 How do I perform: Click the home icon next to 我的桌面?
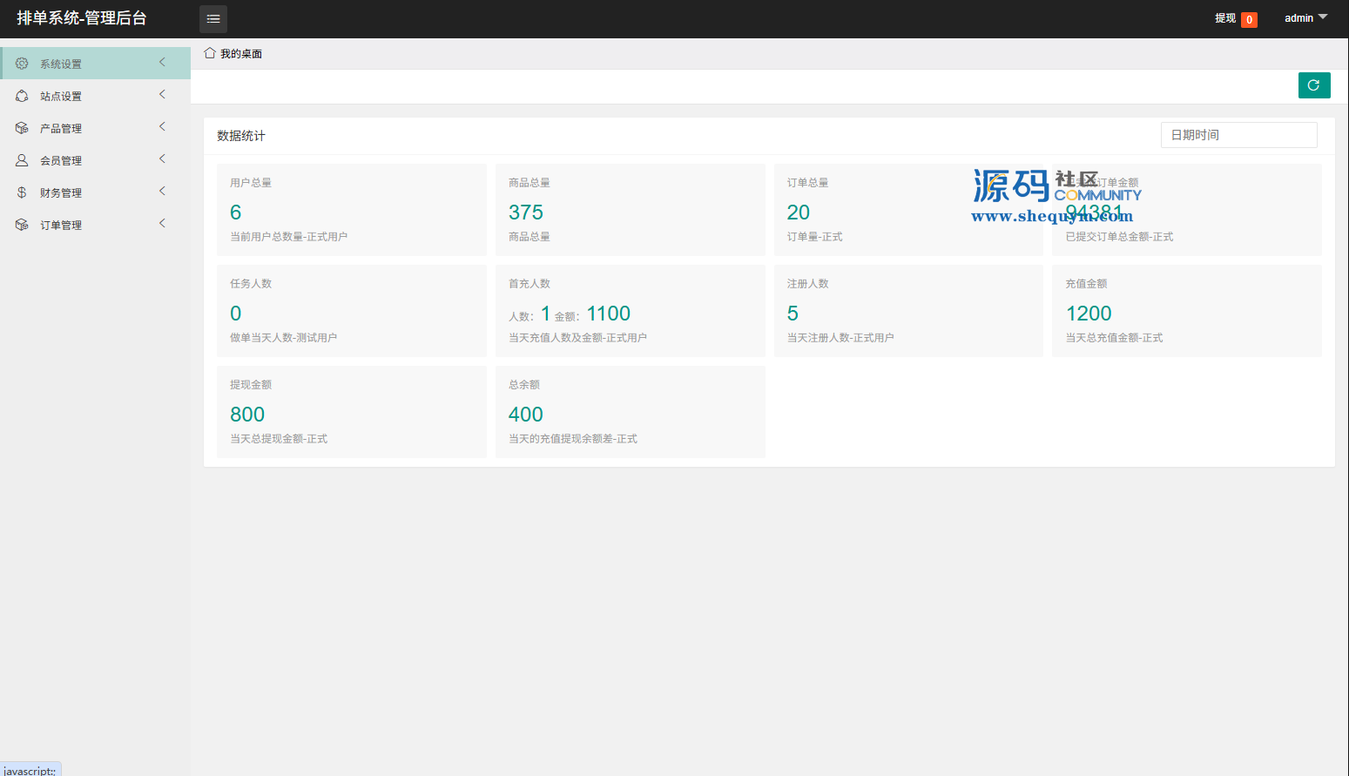(210, 53)
